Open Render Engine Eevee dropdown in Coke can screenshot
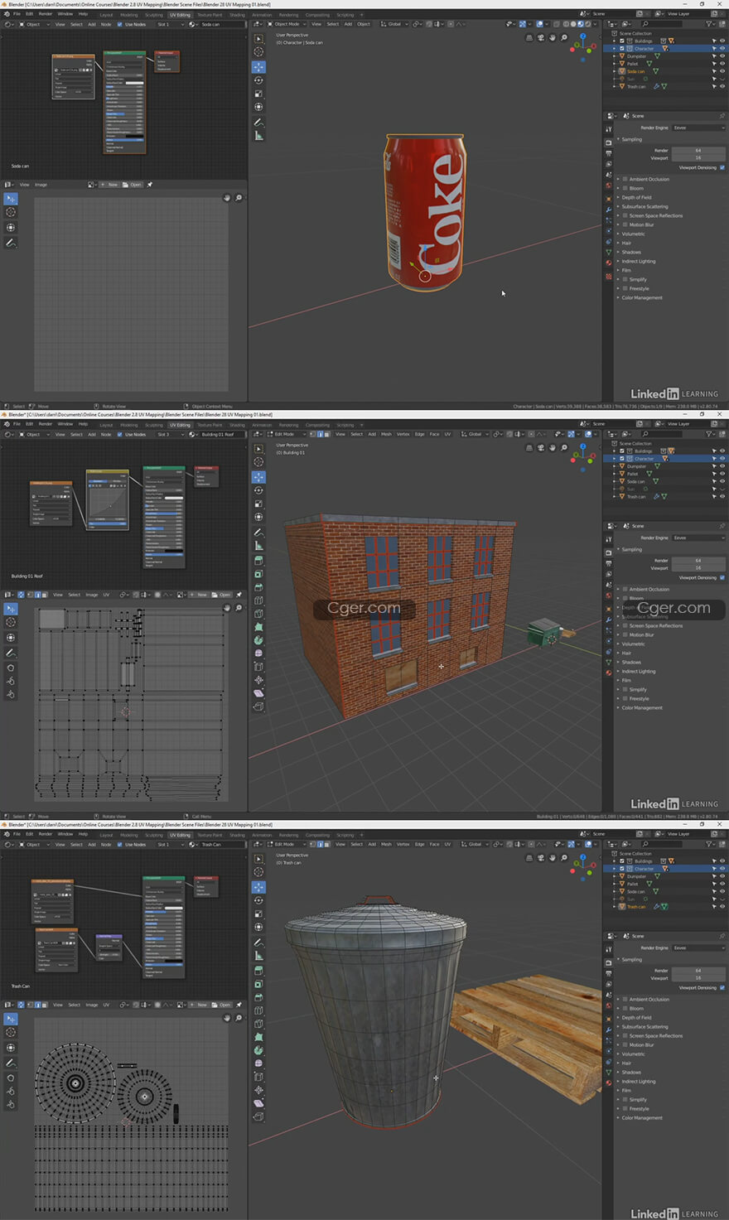 pos(698,128)
